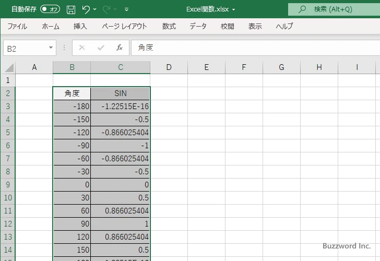Click cell containing 0 in column B
Image resolution: width=380 pixels, height=261 pixels.
point(72,185)
